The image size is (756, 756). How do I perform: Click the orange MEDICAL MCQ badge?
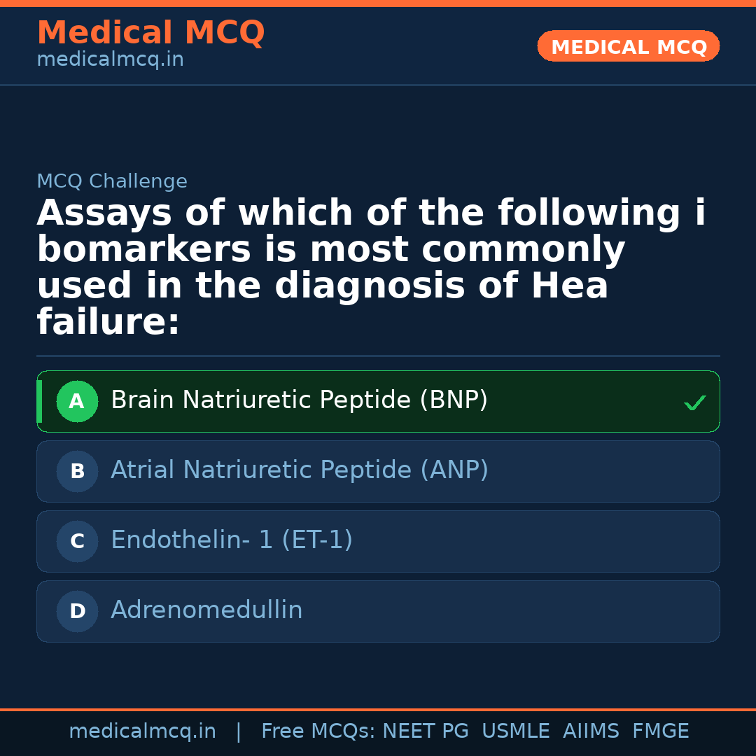(629, 47)
